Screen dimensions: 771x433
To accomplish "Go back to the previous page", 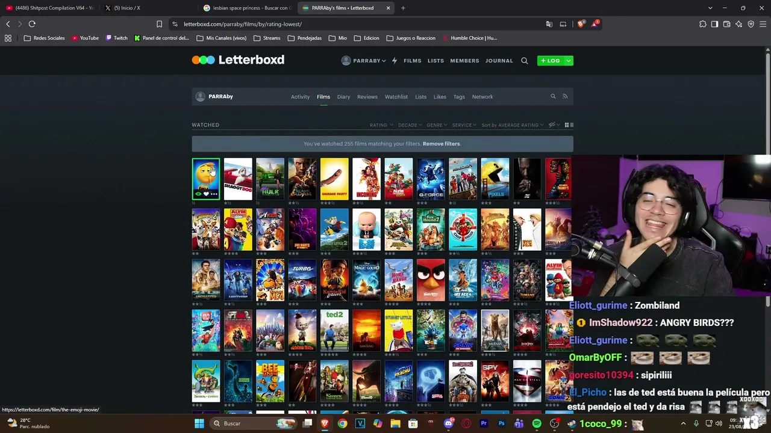I will (8, 24).
